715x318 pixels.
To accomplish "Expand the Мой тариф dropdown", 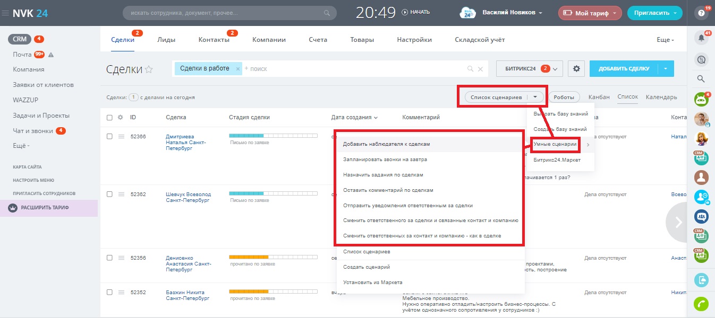I will pos(590,13).
